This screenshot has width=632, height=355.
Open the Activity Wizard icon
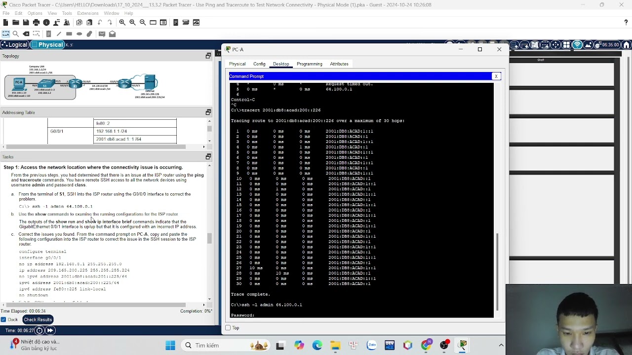(56, 23)
